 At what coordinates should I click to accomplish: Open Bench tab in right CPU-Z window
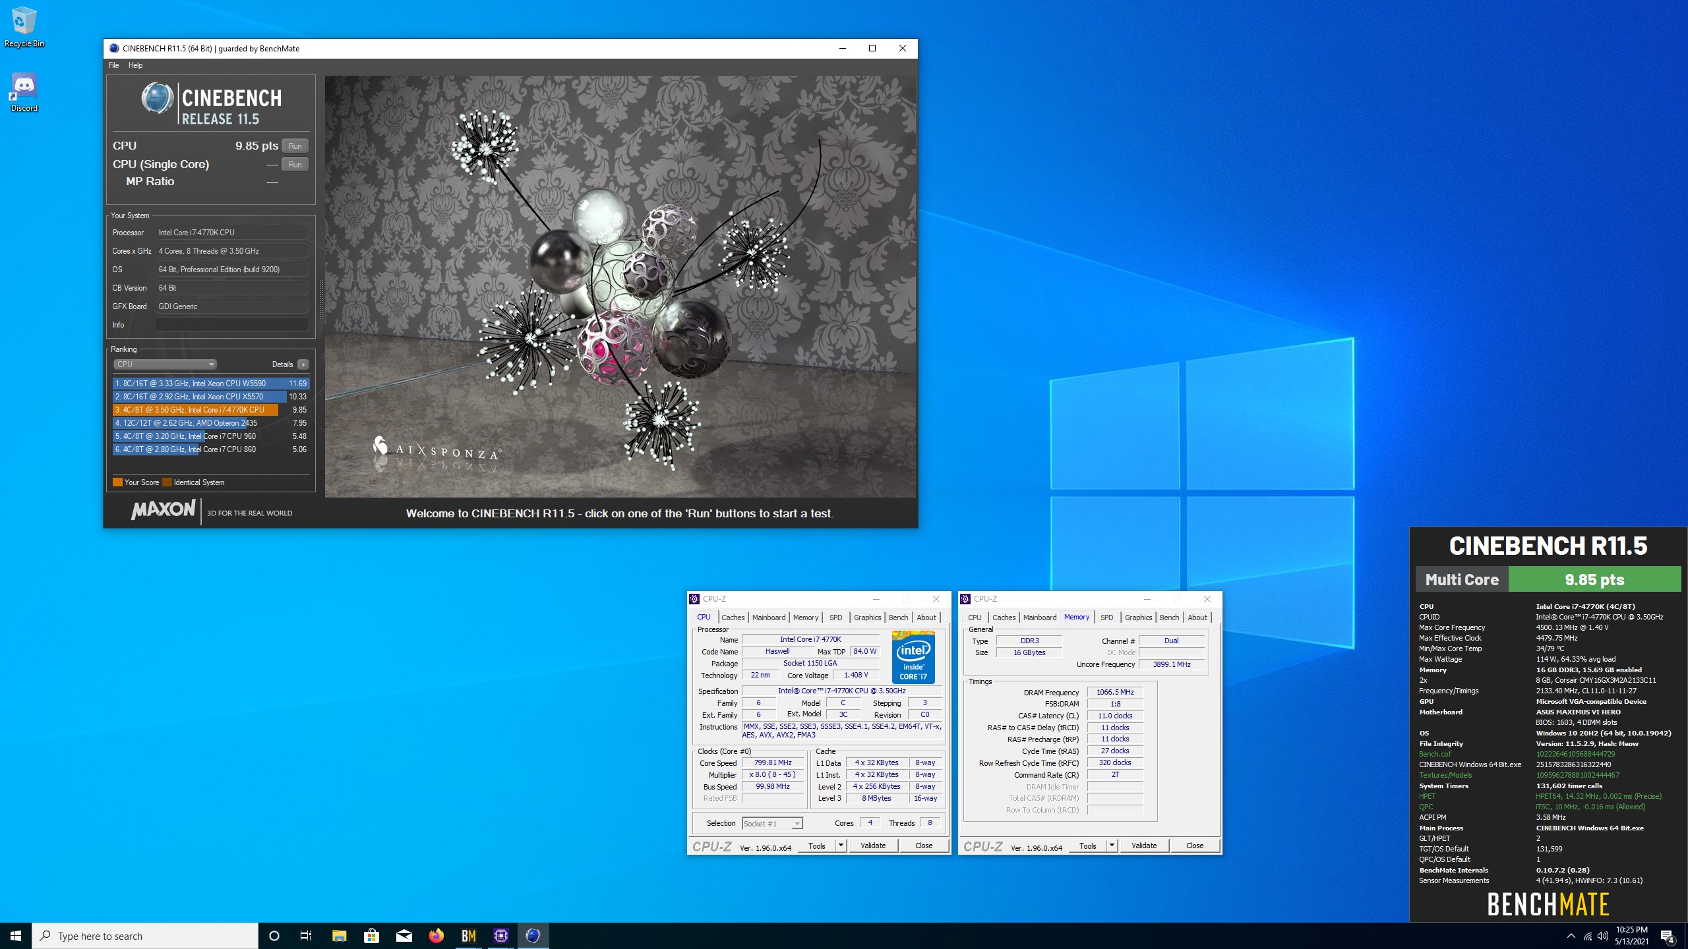coord(1169,618)
